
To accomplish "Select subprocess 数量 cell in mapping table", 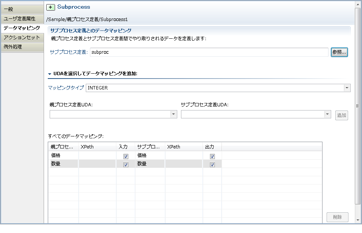I will [x=150, y=164].
